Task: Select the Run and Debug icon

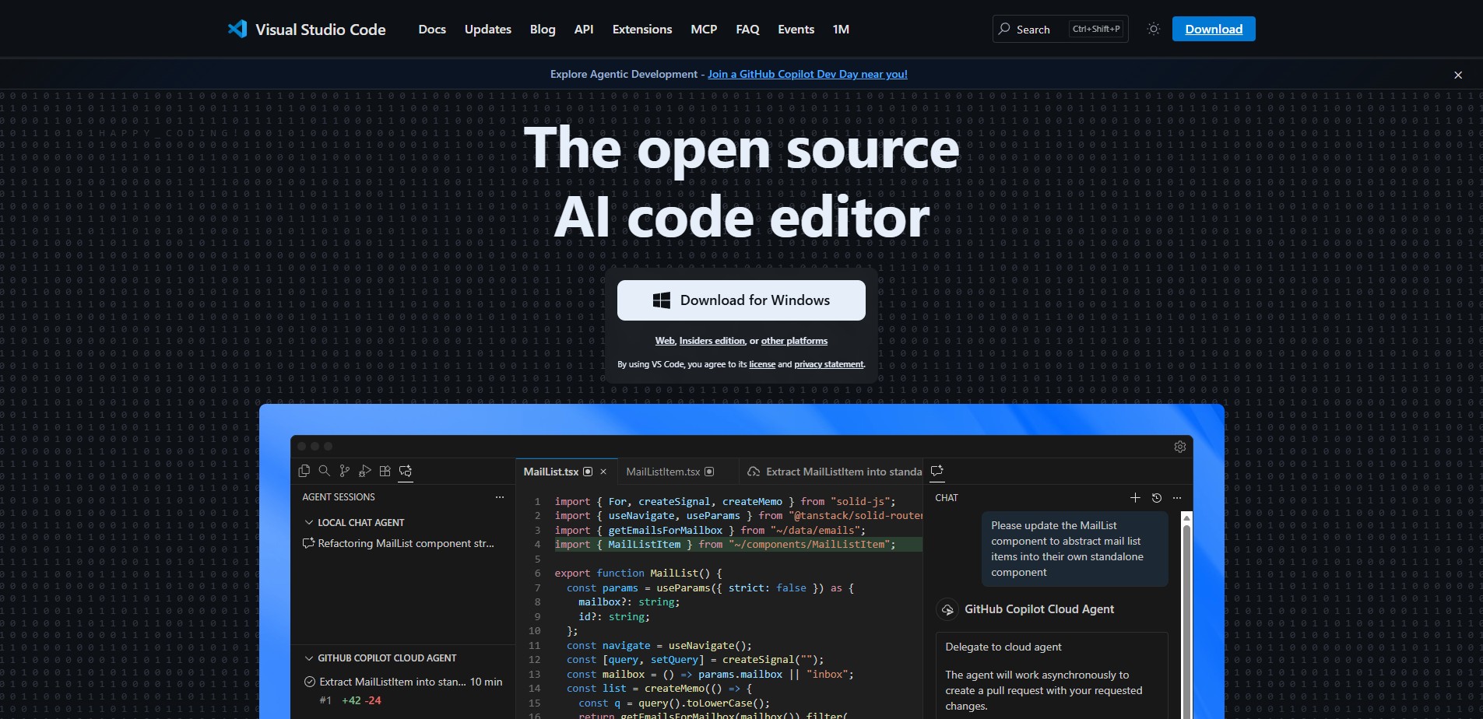Action: click(x=364, y=471)
